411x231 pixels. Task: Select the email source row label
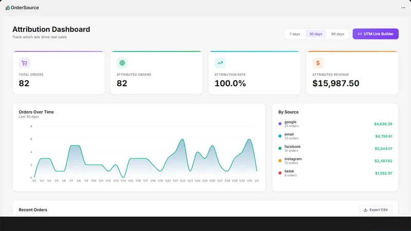289,134
